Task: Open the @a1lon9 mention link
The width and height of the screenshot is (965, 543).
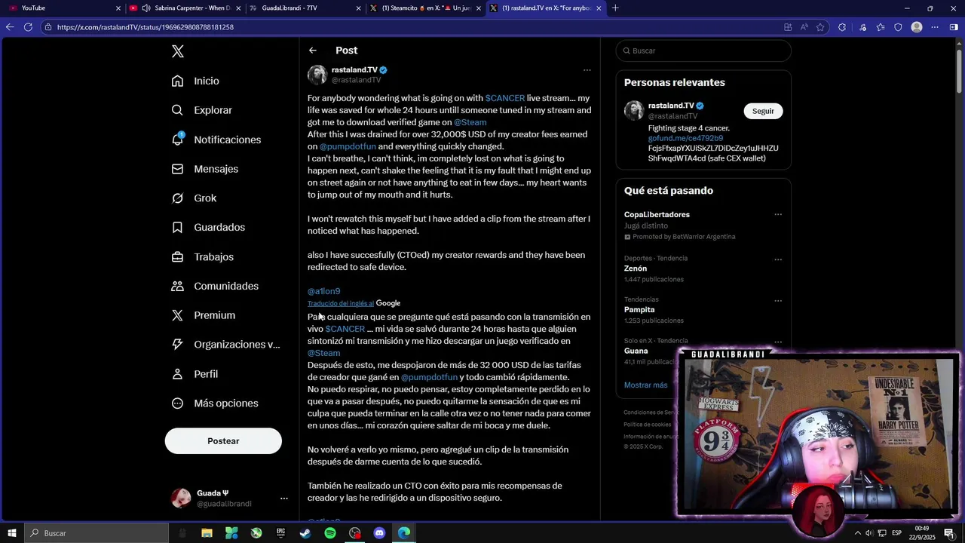Action: coord(323,291)
